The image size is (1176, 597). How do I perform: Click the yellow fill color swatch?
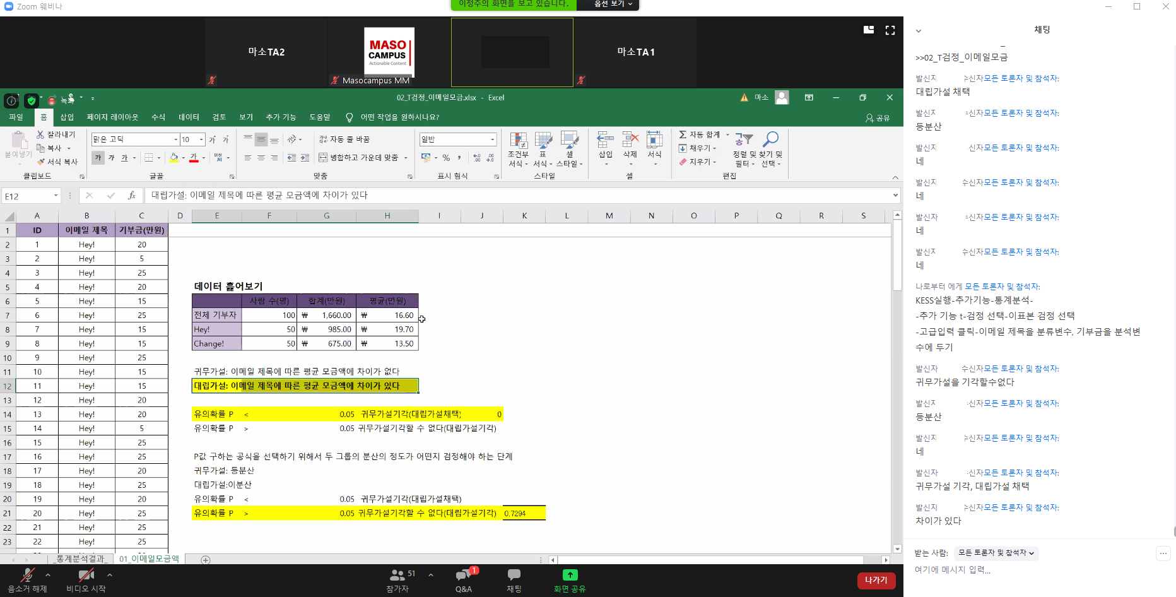pos(174,158)
